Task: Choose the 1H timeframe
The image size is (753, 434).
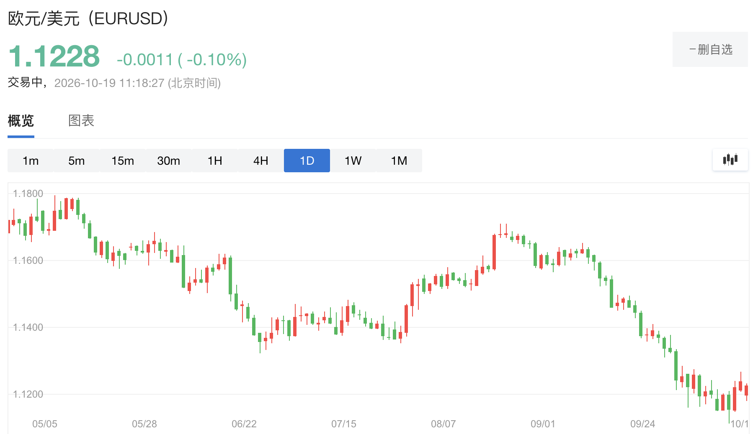Action: (x=215, y=161)
